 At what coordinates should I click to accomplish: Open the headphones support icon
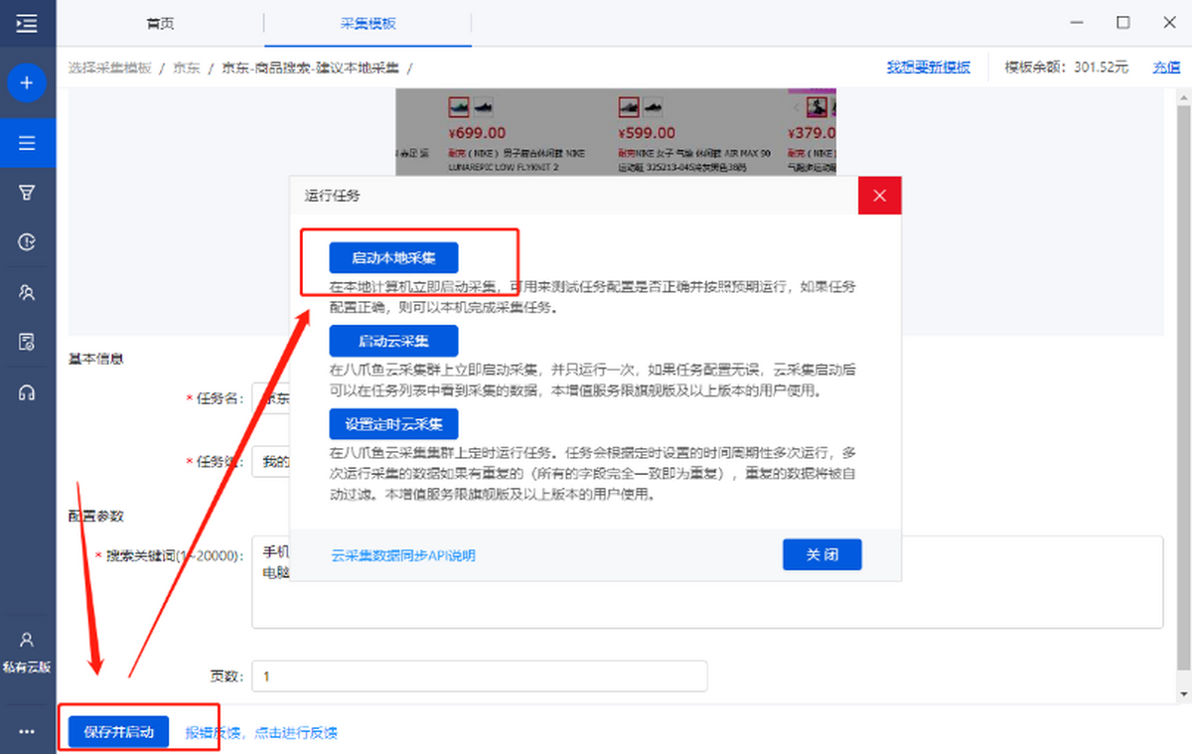pos(27,393)
